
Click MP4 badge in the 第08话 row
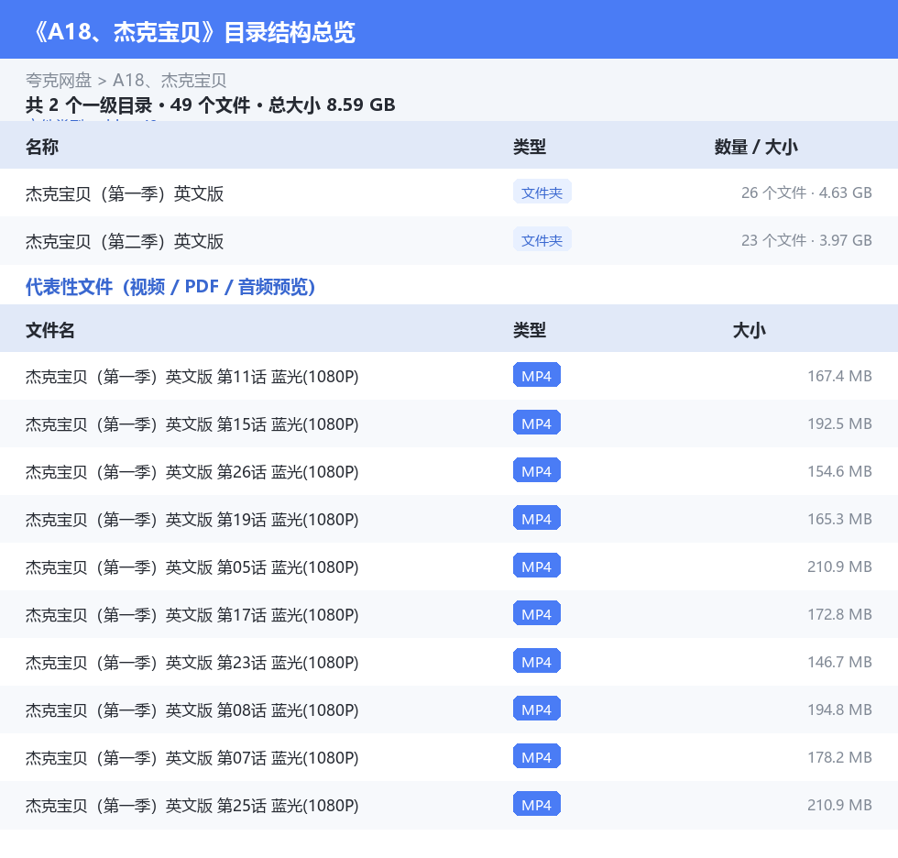537,708
